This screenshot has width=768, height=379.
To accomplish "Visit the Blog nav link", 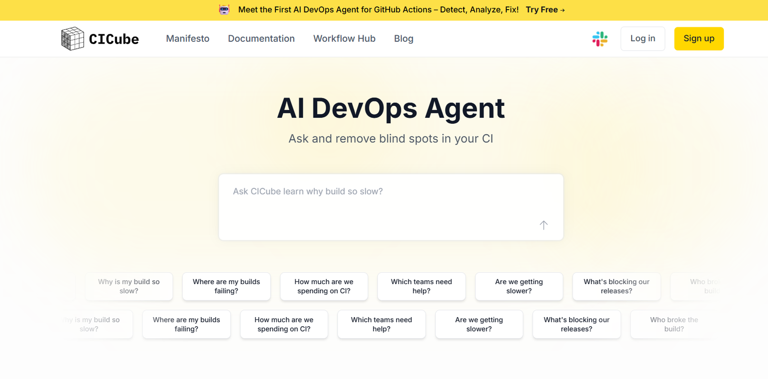I will (403, 39).
